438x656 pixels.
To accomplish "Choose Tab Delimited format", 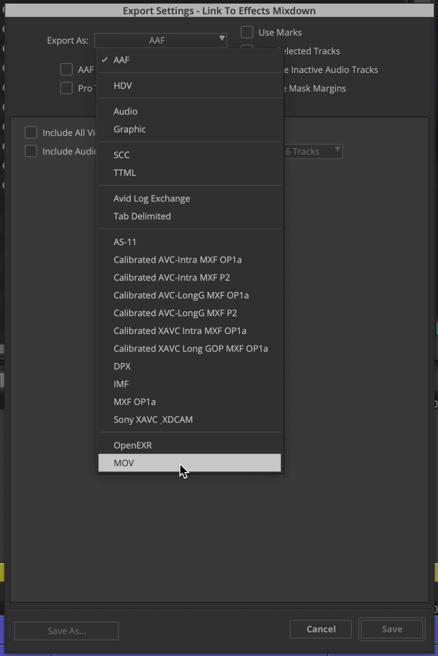I will click(x=190, y=216).
